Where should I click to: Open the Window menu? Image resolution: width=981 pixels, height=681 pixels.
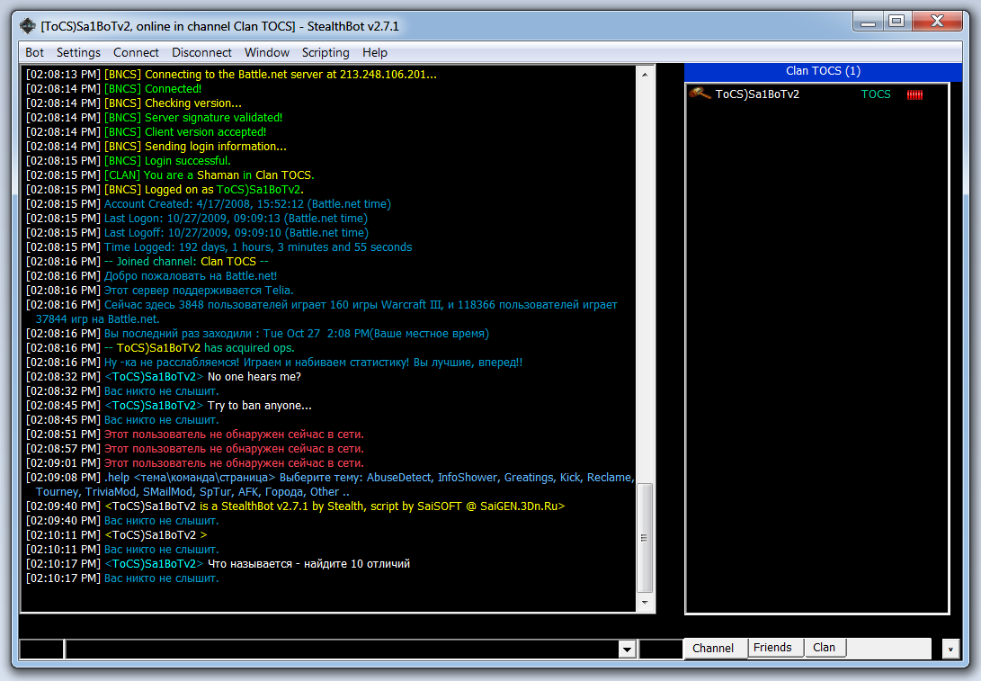pos(266,52)
